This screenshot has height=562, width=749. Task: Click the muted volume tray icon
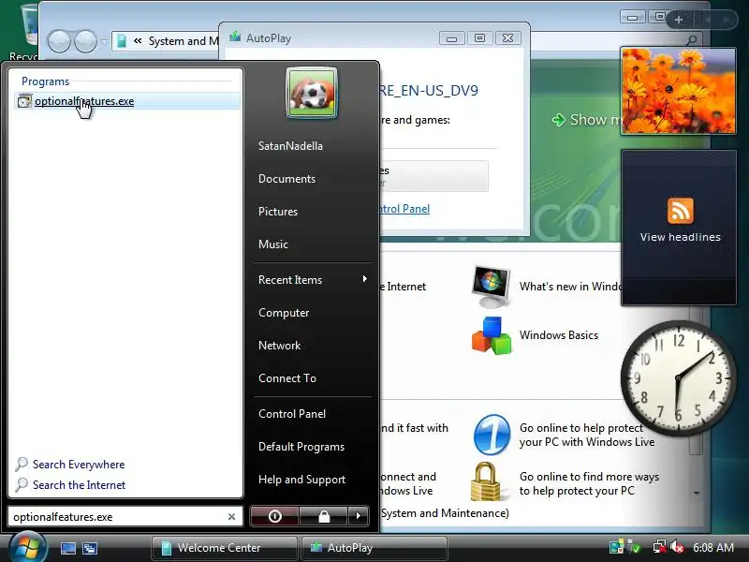tap(677, 547)
